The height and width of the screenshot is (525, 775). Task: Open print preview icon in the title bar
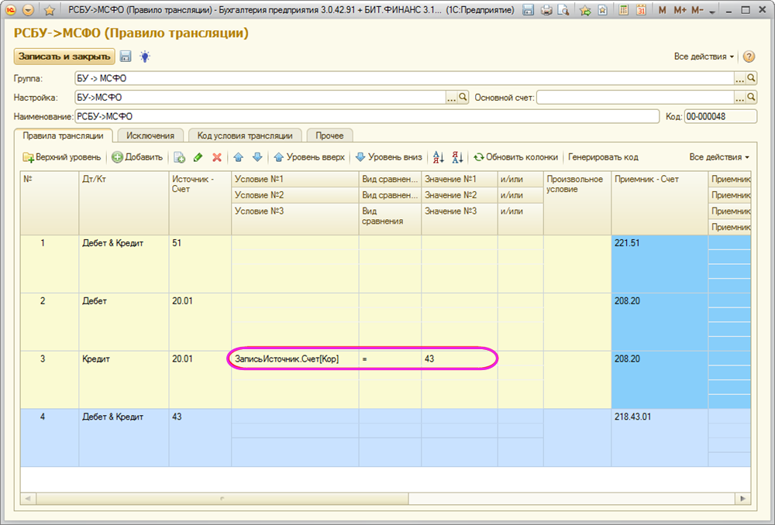(563, 10)
